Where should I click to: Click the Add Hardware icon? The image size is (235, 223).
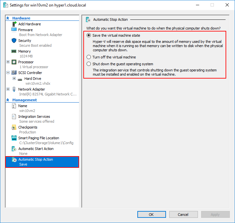click(x=14, y=24)
